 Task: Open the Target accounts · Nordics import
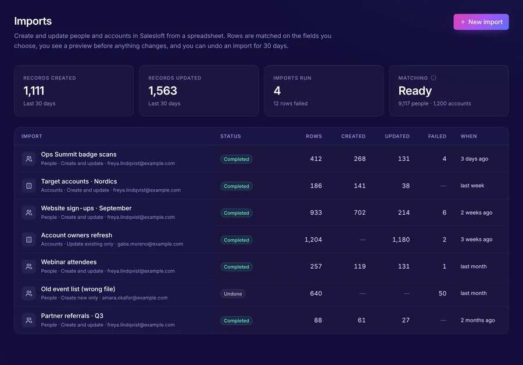tap(261, 186)
